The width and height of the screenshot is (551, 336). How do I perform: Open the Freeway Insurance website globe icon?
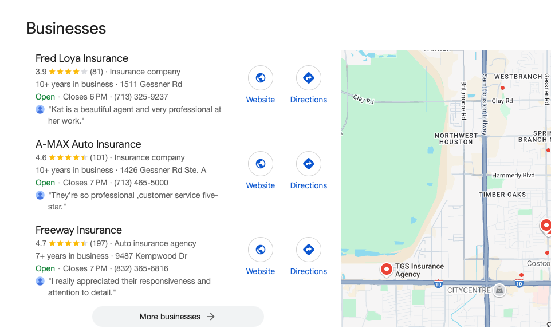261,250
